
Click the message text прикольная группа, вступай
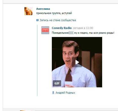tap(54, 13)
